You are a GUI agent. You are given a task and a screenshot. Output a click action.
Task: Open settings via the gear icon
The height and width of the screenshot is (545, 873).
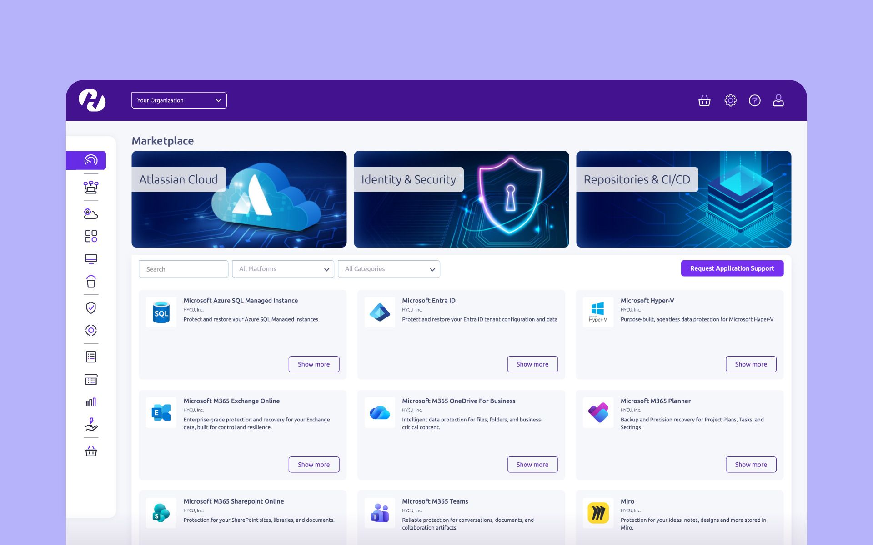click(x=730, y=100)
